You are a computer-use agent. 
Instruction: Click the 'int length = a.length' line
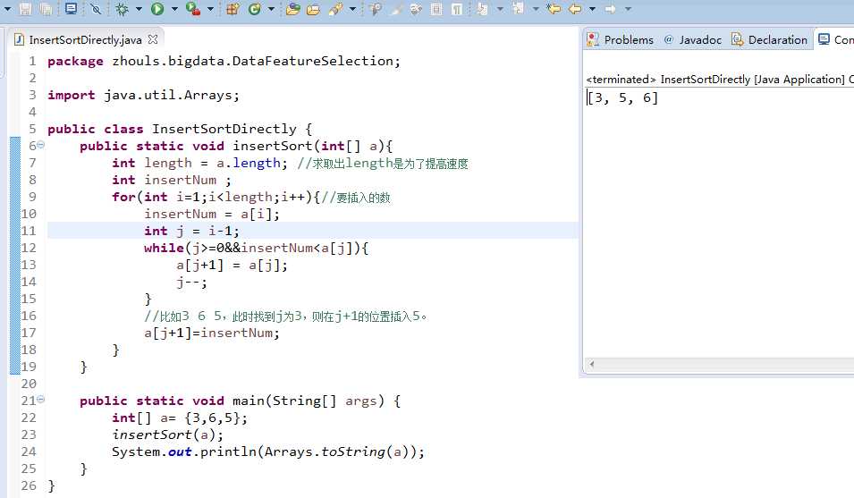200,163
